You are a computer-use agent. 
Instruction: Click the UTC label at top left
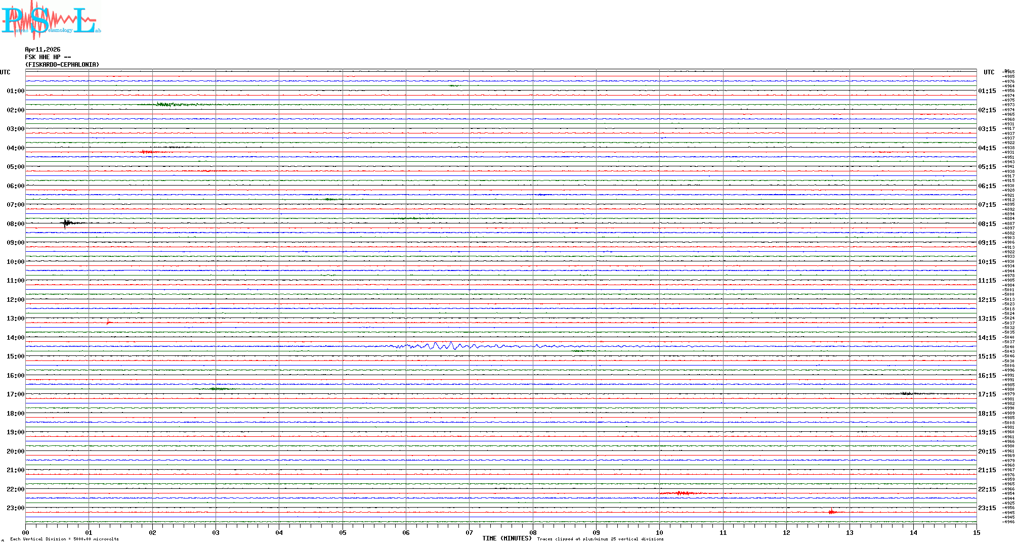pyautogui.click(x=5, y=72)
